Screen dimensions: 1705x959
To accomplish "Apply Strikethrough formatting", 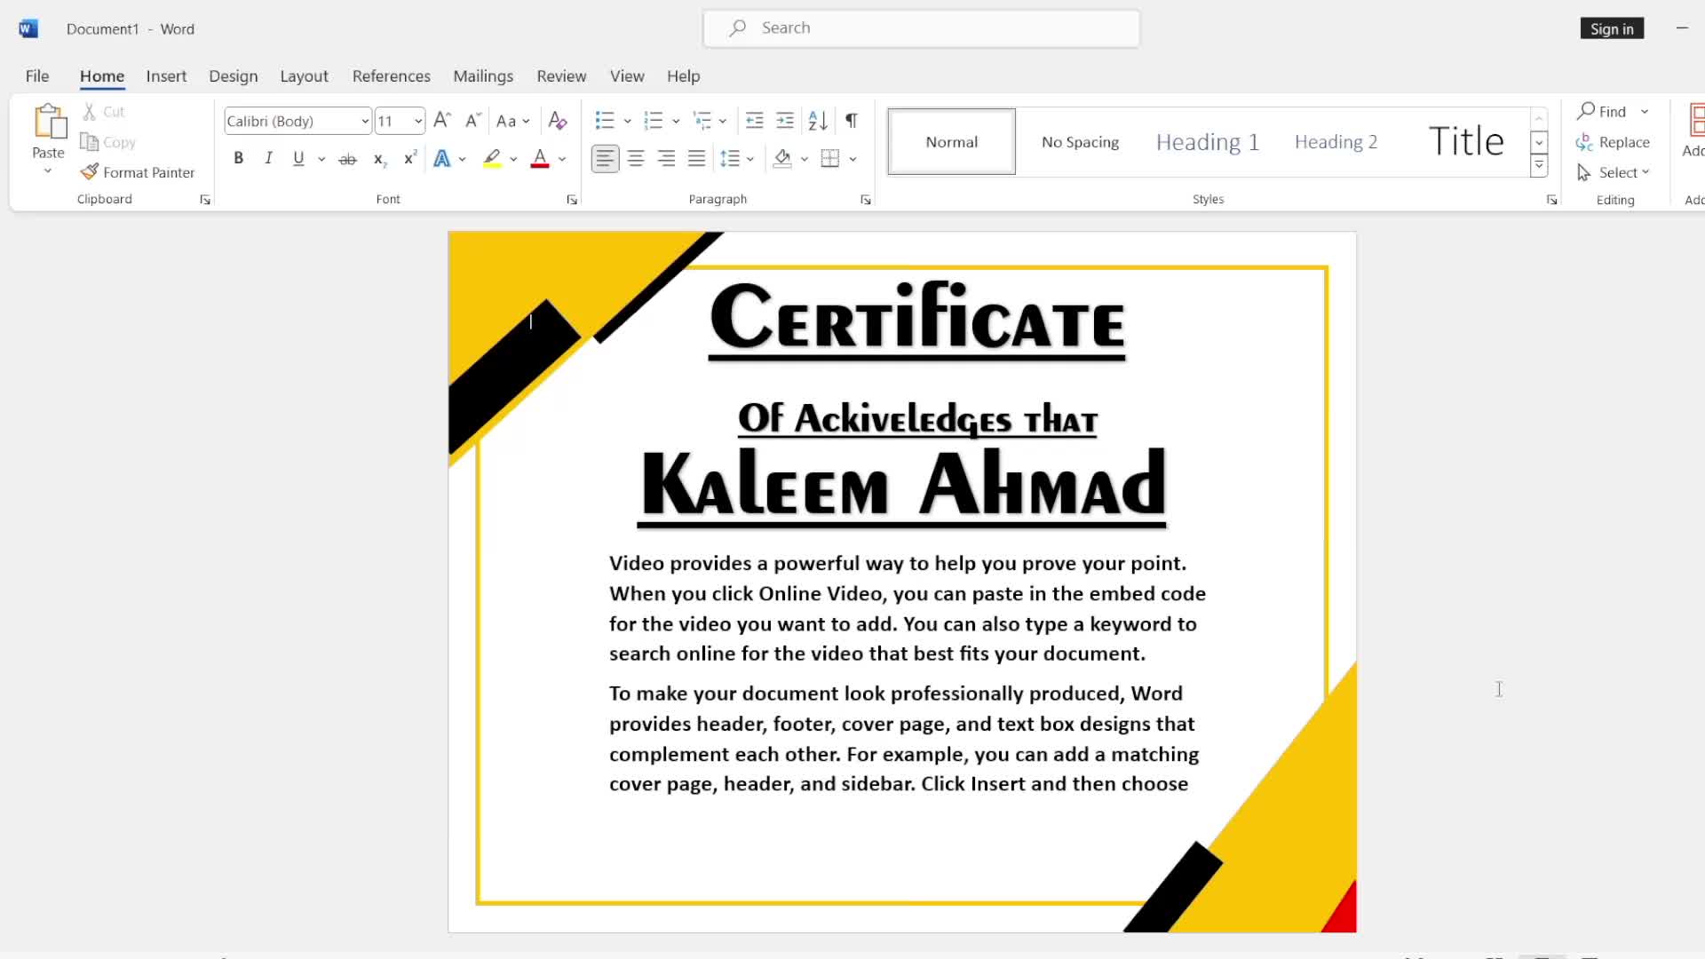I will tap(348, 159).
